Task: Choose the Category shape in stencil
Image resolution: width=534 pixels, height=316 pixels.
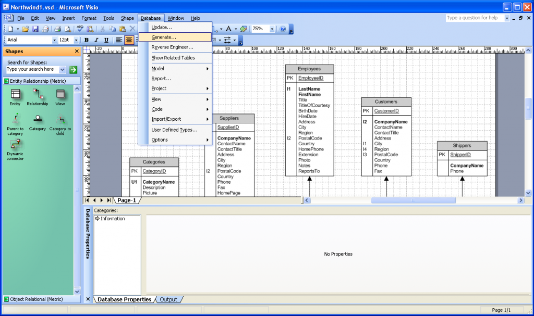Action: pyautogui.click(x=38, y=123)
